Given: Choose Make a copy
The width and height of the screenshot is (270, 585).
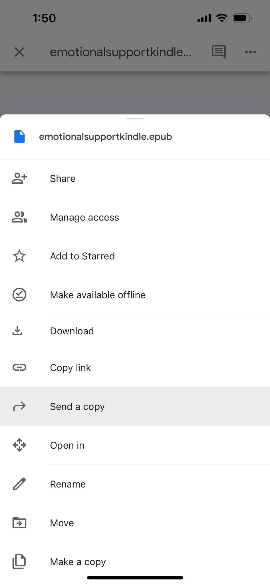Looking at the screenshot, I should (x=135, y=562).
